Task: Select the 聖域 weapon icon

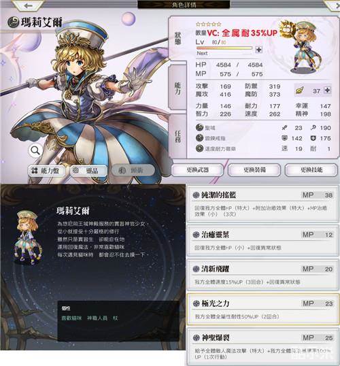Action: point(199,127)
